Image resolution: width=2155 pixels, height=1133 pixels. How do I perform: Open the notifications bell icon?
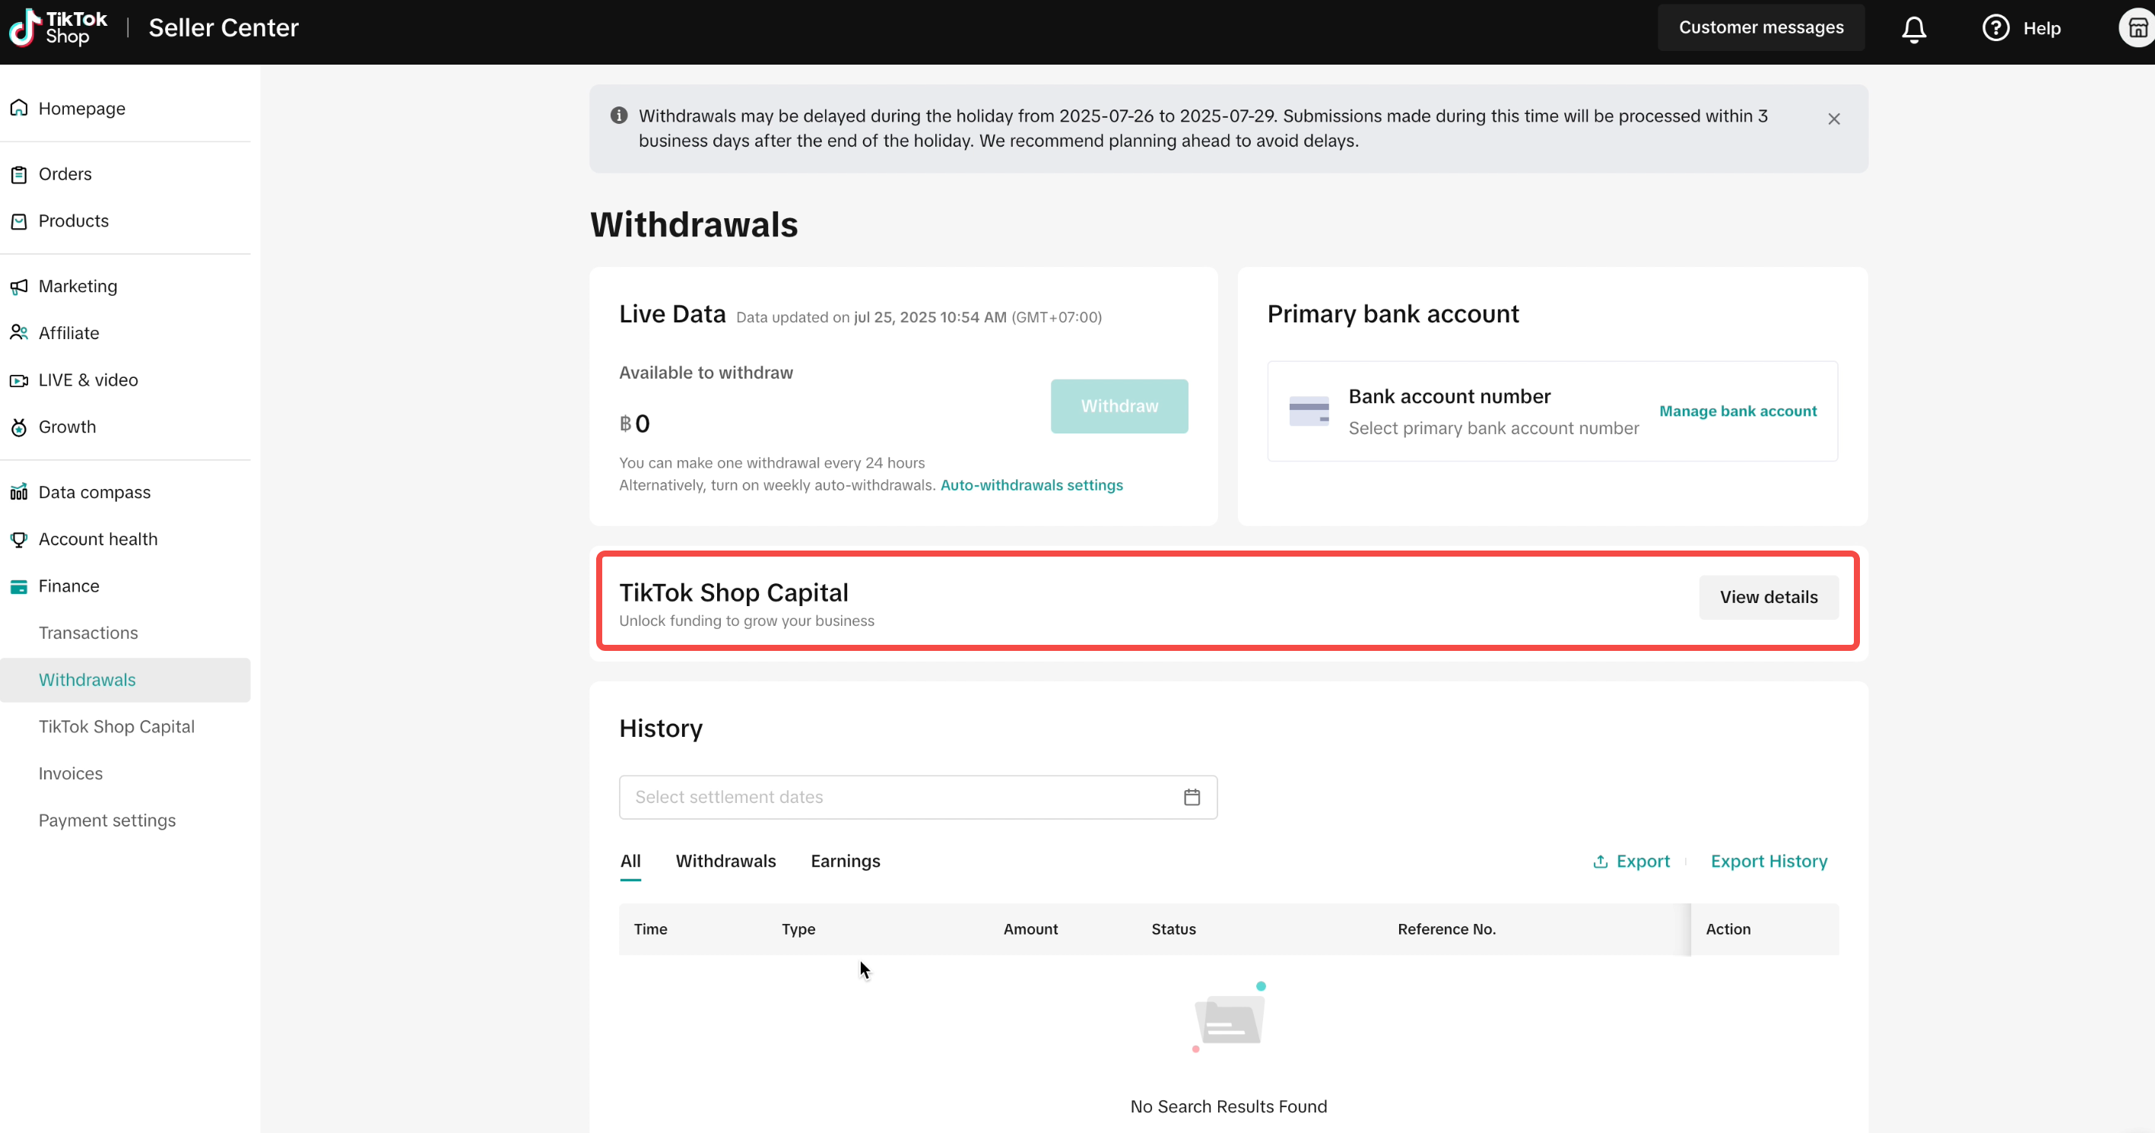(x=1913, y=30)
